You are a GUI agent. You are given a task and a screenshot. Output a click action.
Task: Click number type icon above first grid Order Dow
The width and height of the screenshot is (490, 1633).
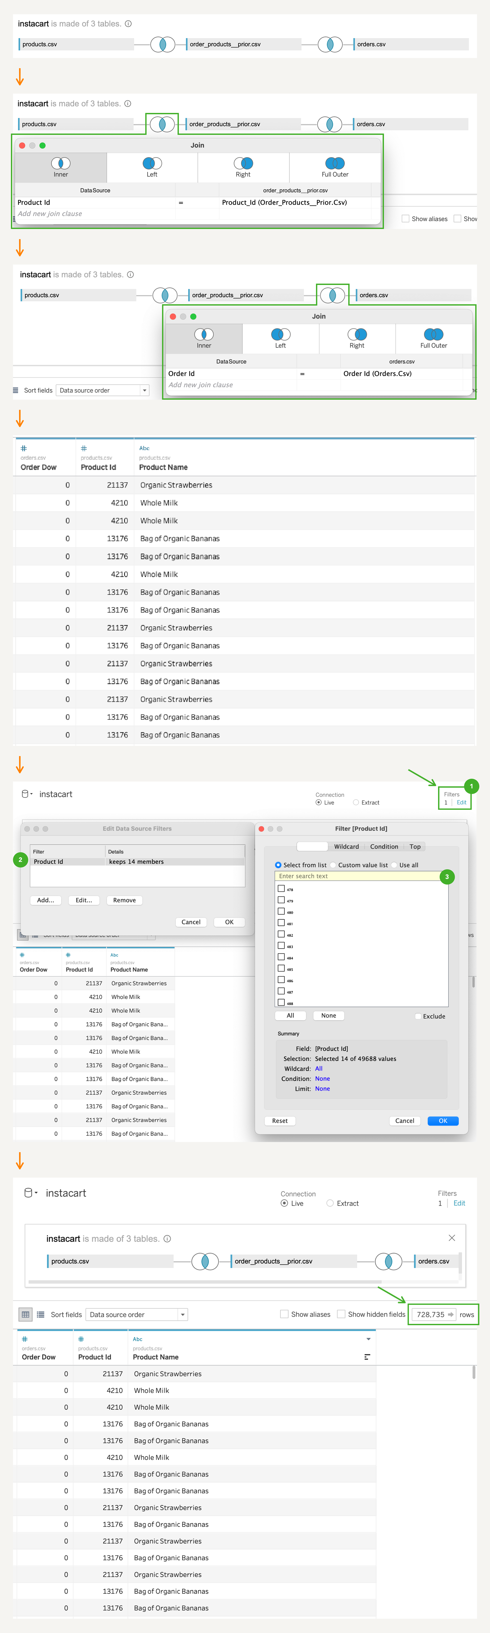pyautogui.click(x=23, y=448)
